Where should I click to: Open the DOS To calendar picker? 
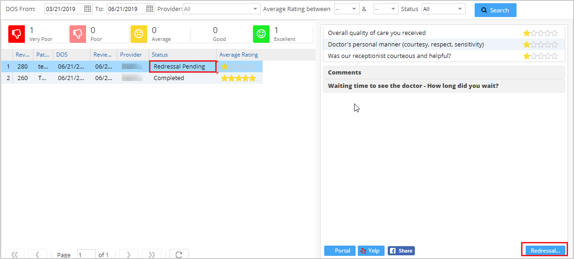(x=149, y=9)
